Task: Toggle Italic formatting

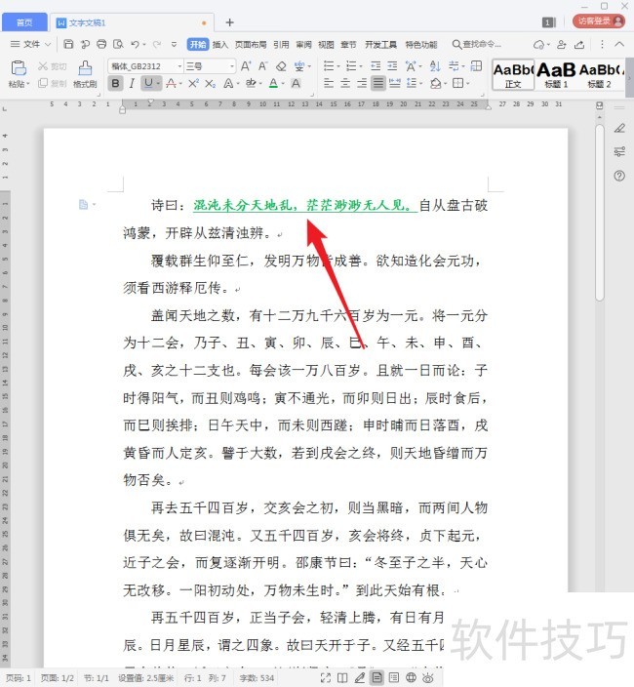Action: pyautogui.click(x=132, y=83)
